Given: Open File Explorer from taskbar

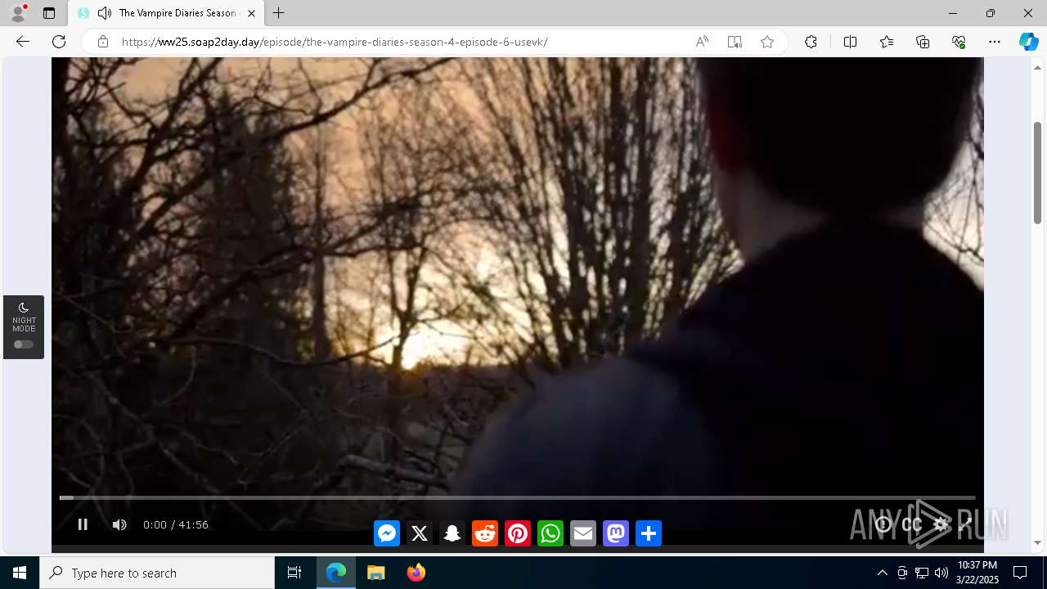Looking at the screenshot, I should [x=376, y=573].
